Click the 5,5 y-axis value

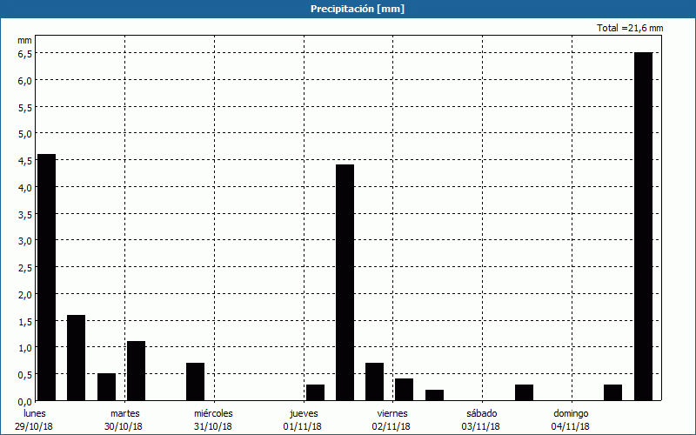click(25, 107)
